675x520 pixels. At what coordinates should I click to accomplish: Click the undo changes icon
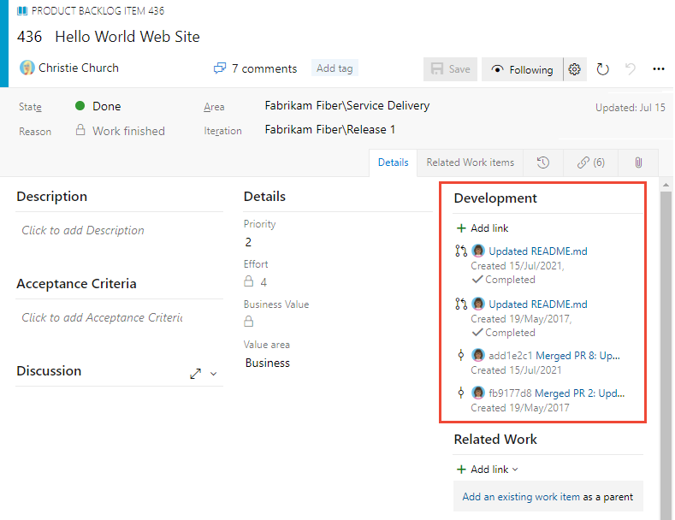631,70
